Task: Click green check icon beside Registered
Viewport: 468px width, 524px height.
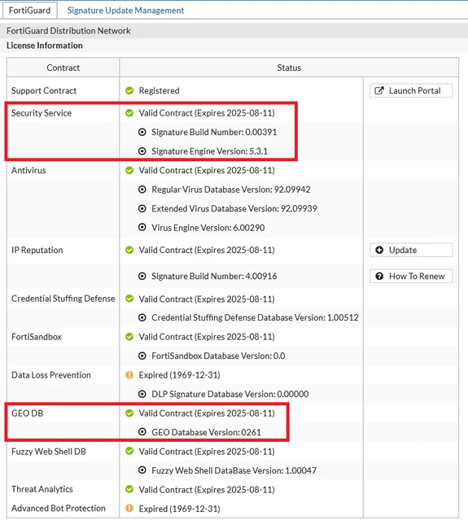Action: [x=129, y=90]
